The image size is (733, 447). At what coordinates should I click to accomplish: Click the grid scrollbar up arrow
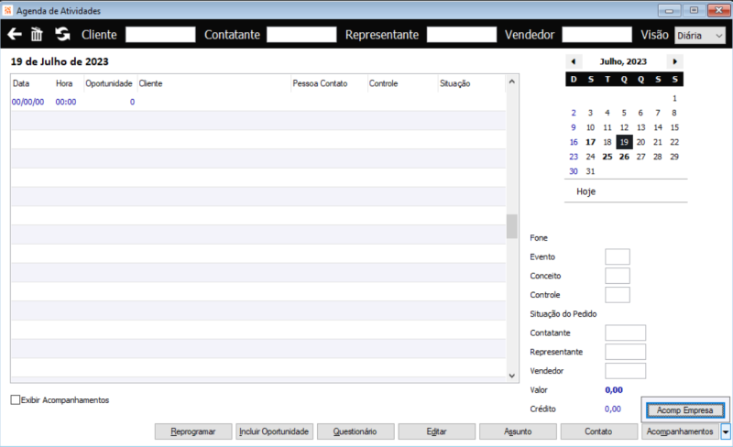pos(512,82)
